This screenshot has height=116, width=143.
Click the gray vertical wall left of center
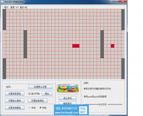pos(25,44)
